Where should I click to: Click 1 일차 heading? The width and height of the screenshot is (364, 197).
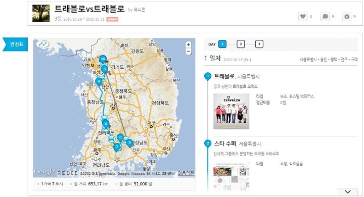click(213, 58)
